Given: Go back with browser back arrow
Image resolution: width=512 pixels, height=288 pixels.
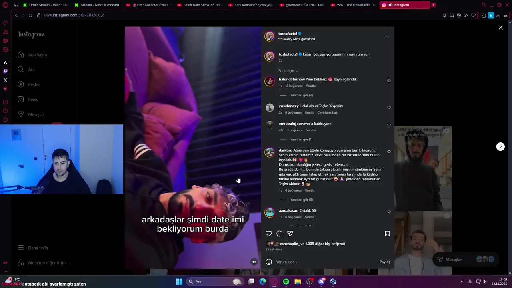Looking at the screenshot, I should 16,15.
